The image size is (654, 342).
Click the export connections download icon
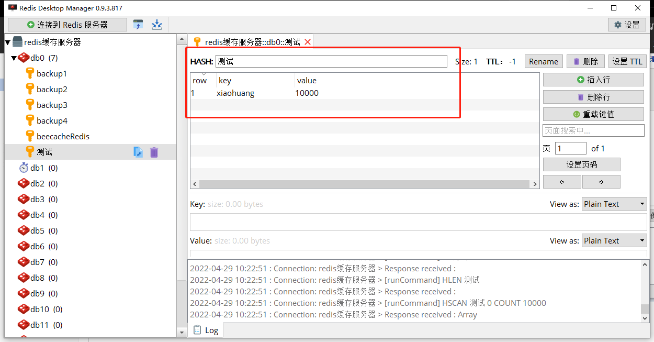pyautogui.click(x=157, y=24)
